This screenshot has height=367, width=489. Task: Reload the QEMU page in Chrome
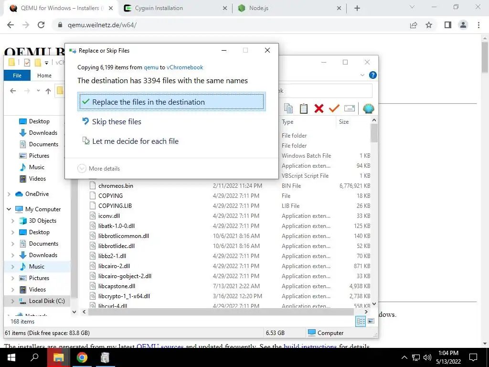click(x=41, y=25)
